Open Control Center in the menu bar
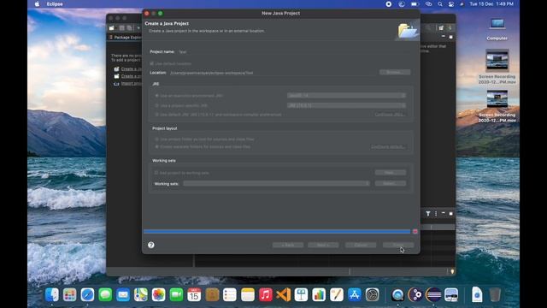Viewport: 547px width, 308px height. click(451, 4)
